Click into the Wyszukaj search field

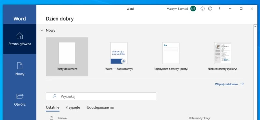101,96
